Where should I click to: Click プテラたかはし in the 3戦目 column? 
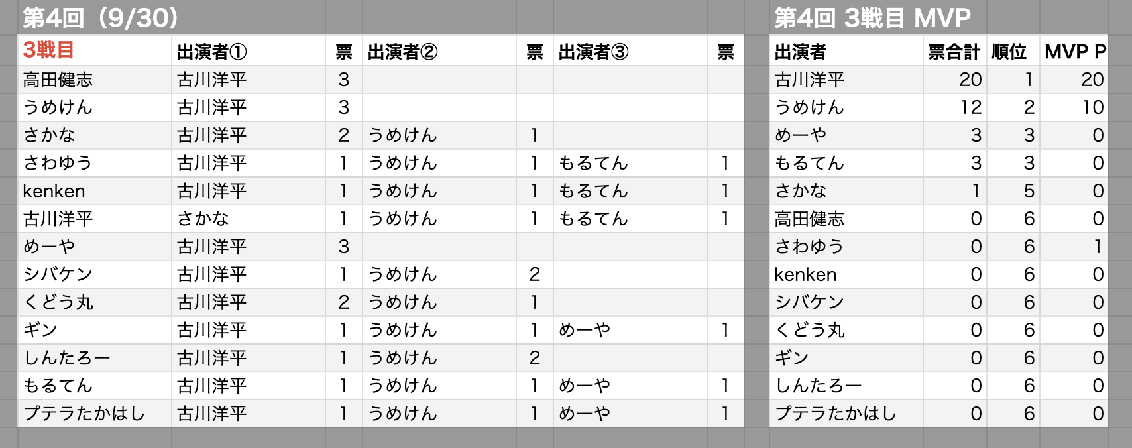(84, 414)
